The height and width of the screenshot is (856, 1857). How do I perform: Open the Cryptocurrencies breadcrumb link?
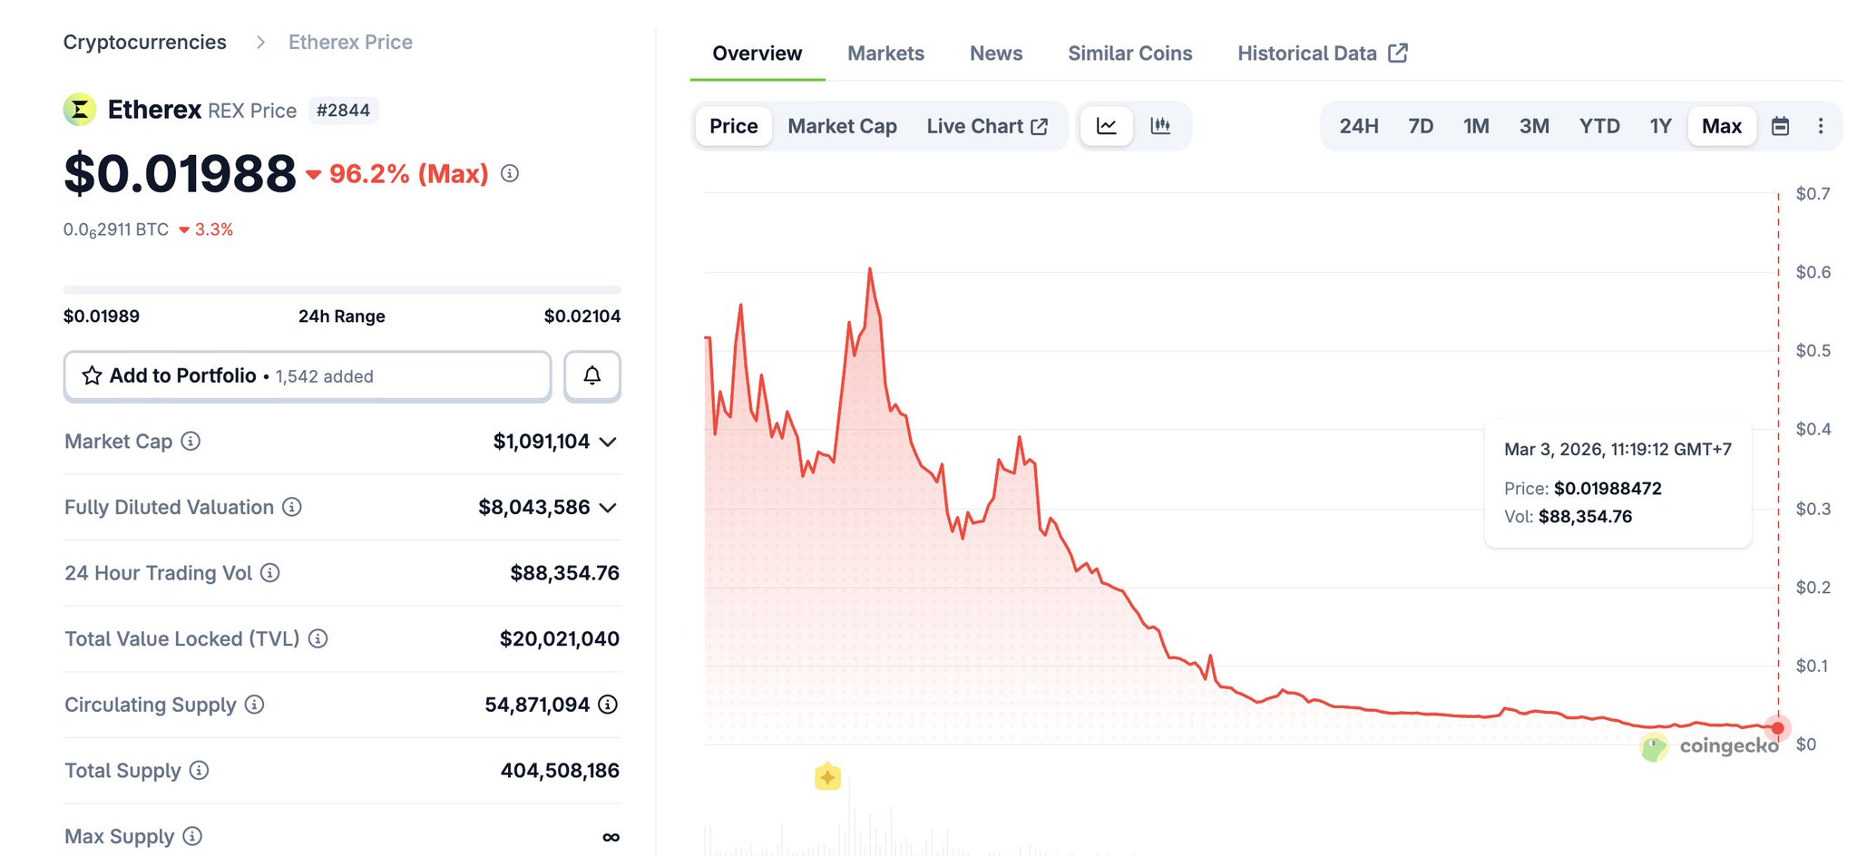click(x=145, y=43)
